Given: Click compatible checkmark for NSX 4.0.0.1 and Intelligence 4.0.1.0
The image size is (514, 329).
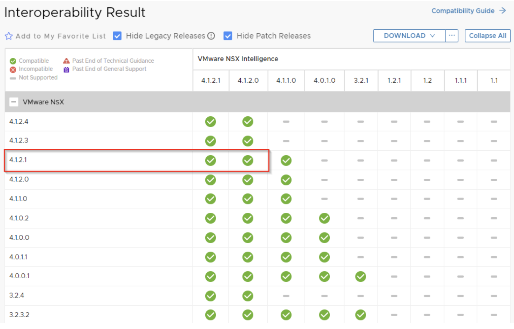Looking at the screenshot, I should 324,277.
